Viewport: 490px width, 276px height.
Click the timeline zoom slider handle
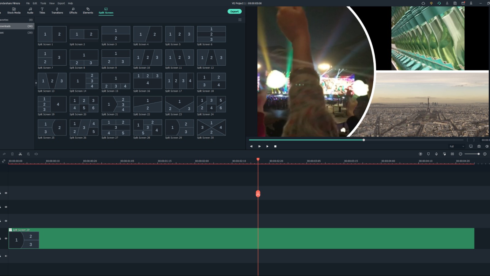pos(478,154)
